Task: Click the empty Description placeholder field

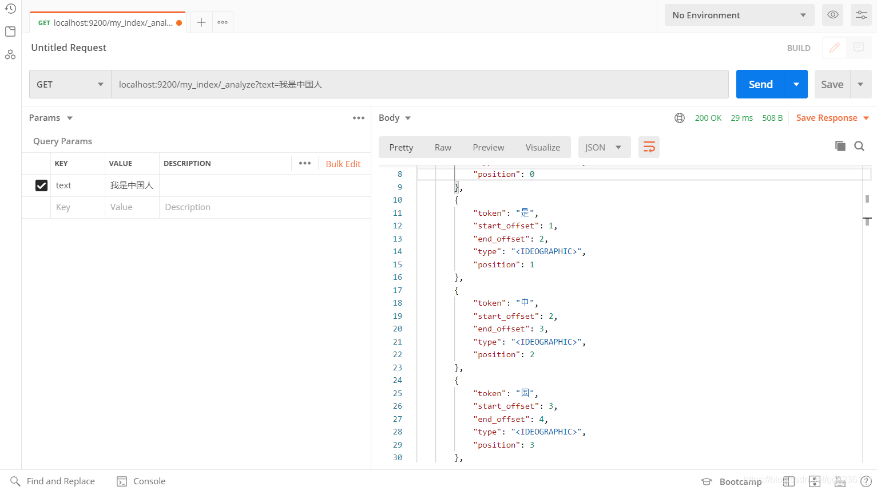Action: pyautogui.click(x=265, y=207)
